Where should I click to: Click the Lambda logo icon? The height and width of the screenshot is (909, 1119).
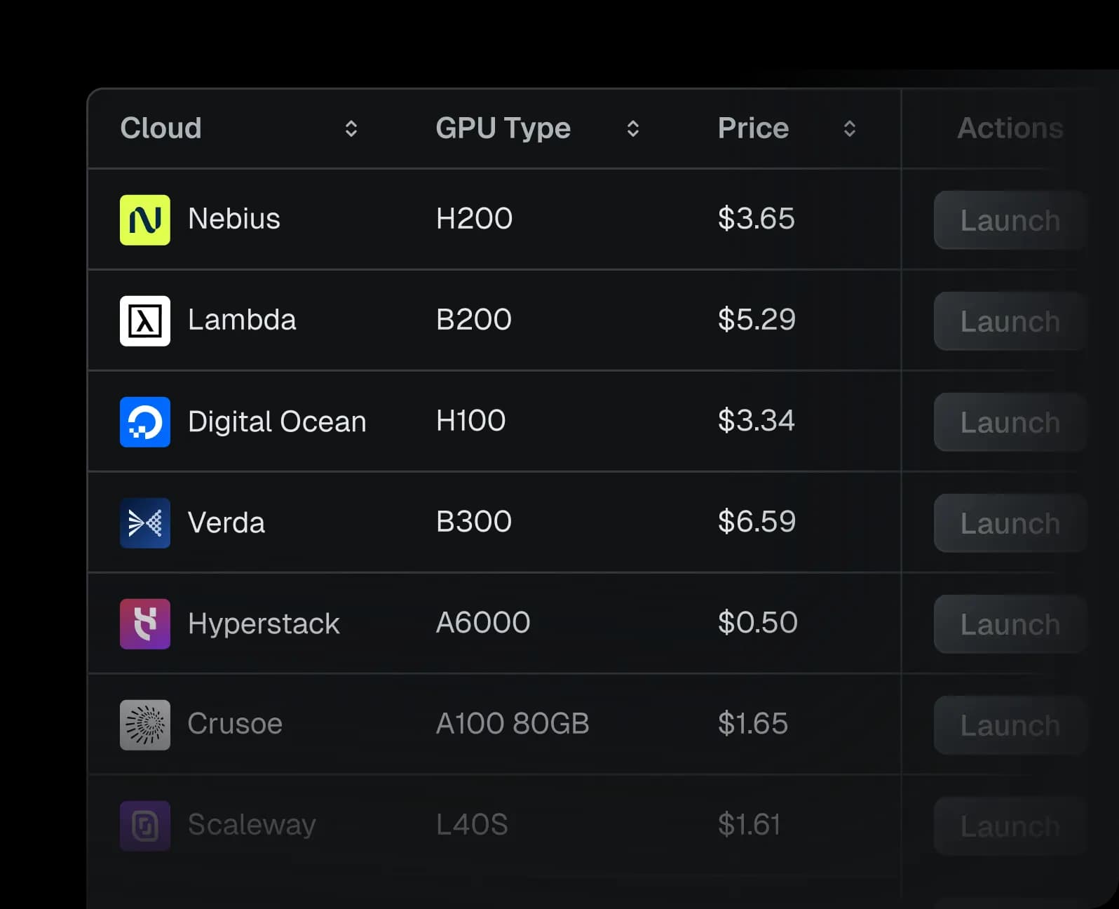(144, 321)
